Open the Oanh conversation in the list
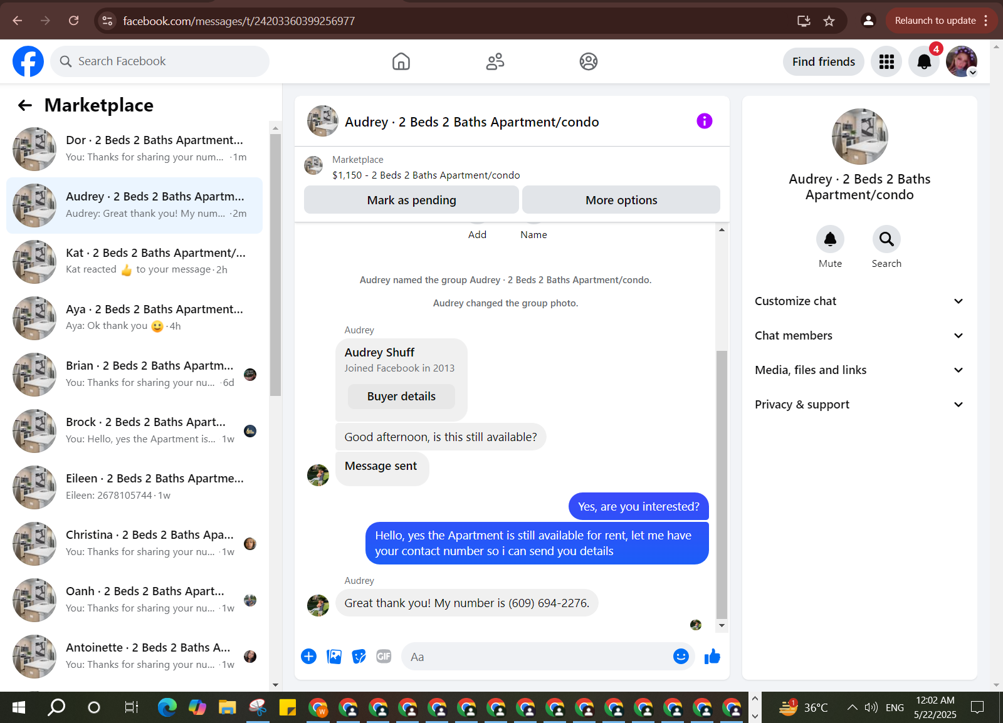This screenshot has height=723, width=1003. point(134,600)
